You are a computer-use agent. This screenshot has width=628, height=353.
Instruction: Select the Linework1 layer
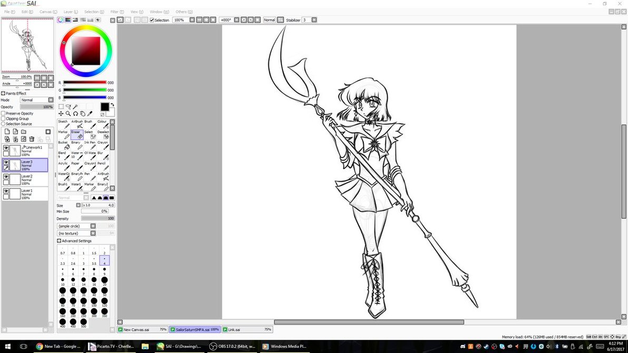[25, 151]
